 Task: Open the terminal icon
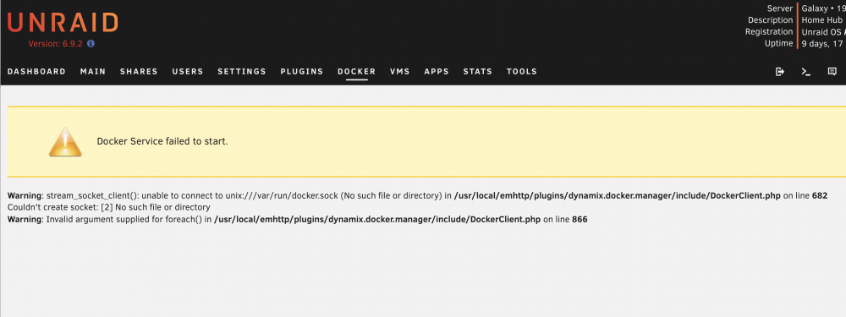(806, 72)
